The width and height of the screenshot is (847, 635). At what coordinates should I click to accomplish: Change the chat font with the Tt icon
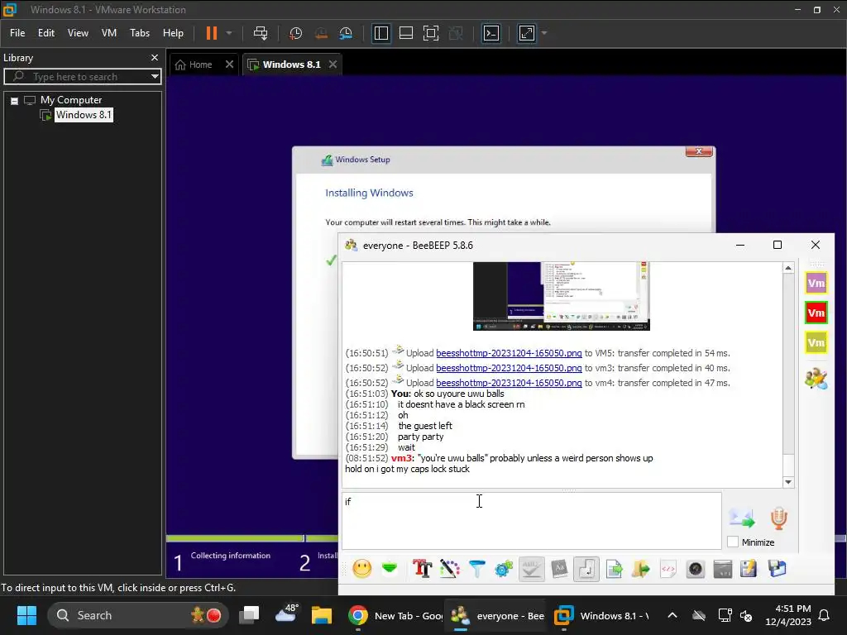[x=422, y=569]
